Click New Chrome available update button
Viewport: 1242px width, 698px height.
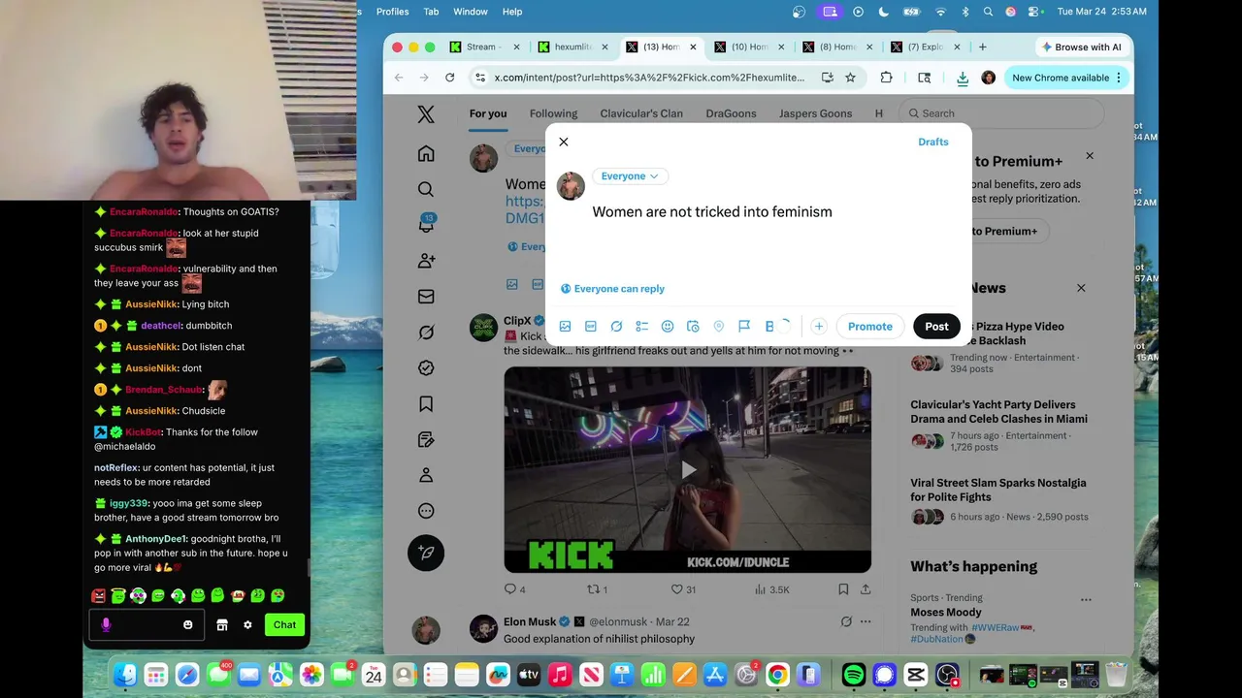(1066, 78)
